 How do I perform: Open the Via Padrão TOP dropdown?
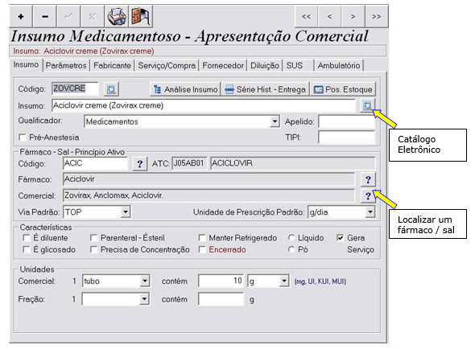pyautogui.click(x=126, y=211)
